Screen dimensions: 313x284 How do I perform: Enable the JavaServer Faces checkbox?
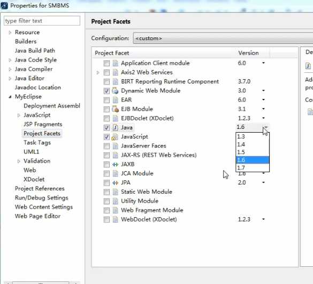tap(106, 146)
